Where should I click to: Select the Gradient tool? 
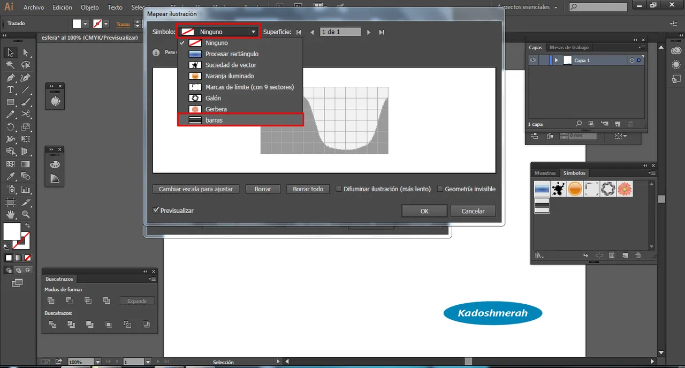25,164
